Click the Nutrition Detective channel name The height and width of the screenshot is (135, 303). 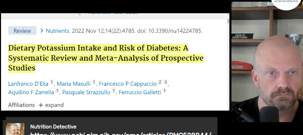tap(53, 127)
